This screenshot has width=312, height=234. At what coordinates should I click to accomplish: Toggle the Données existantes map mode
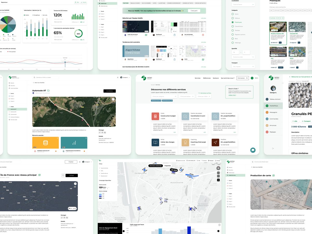(x=156, y=166)
